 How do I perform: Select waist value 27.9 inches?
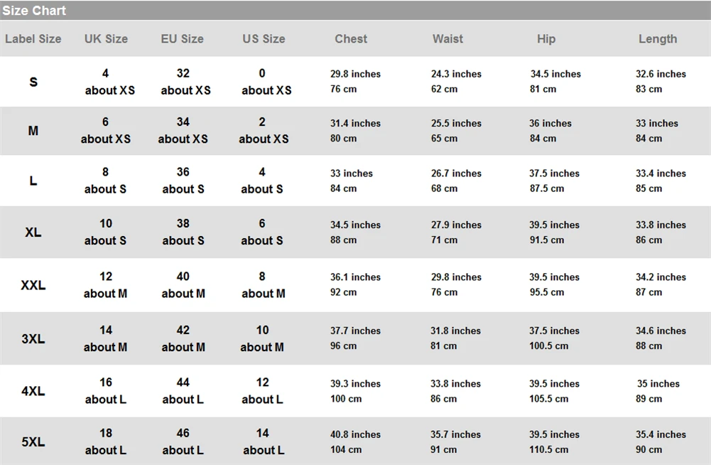(456, 225)
